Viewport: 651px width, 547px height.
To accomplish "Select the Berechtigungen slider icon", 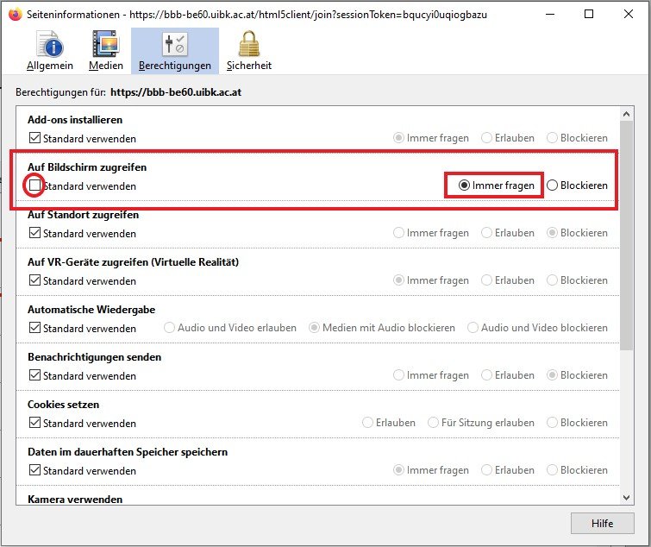I will pyautogui.click(x=175, y=44).
